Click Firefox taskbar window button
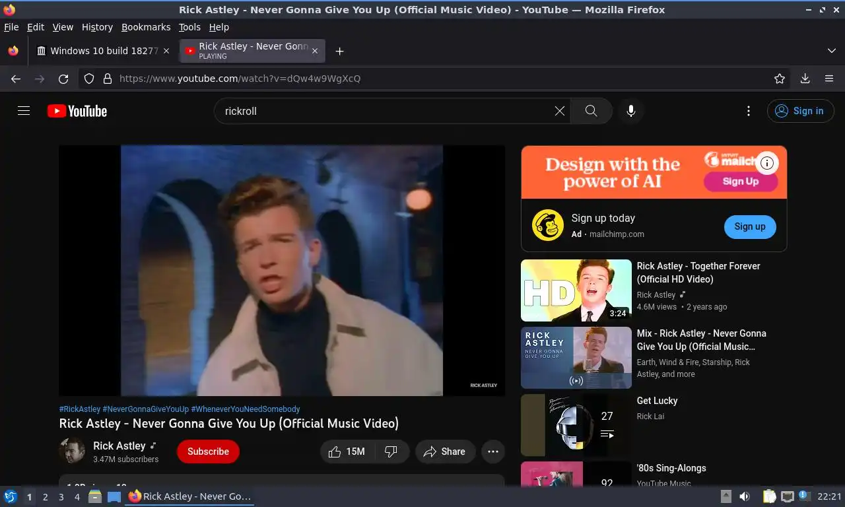The width and height of the screenshot is (845, 507). coord(190,496)
